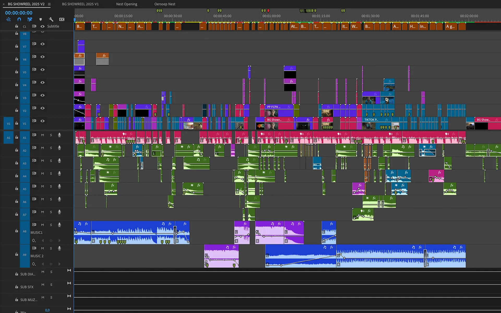Screen dimensions: 501x313
Task: Open keyframe options on MUSIC1 track
Action: [34, 240]
